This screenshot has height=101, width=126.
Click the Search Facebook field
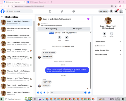pyautogui.click(x=19, y=11)
